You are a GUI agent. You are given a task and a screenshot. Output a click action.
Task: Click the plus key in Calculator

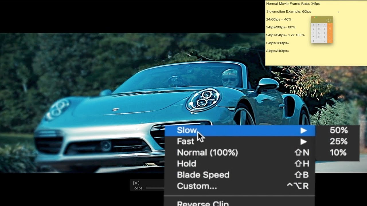click(x=330, y=37)
